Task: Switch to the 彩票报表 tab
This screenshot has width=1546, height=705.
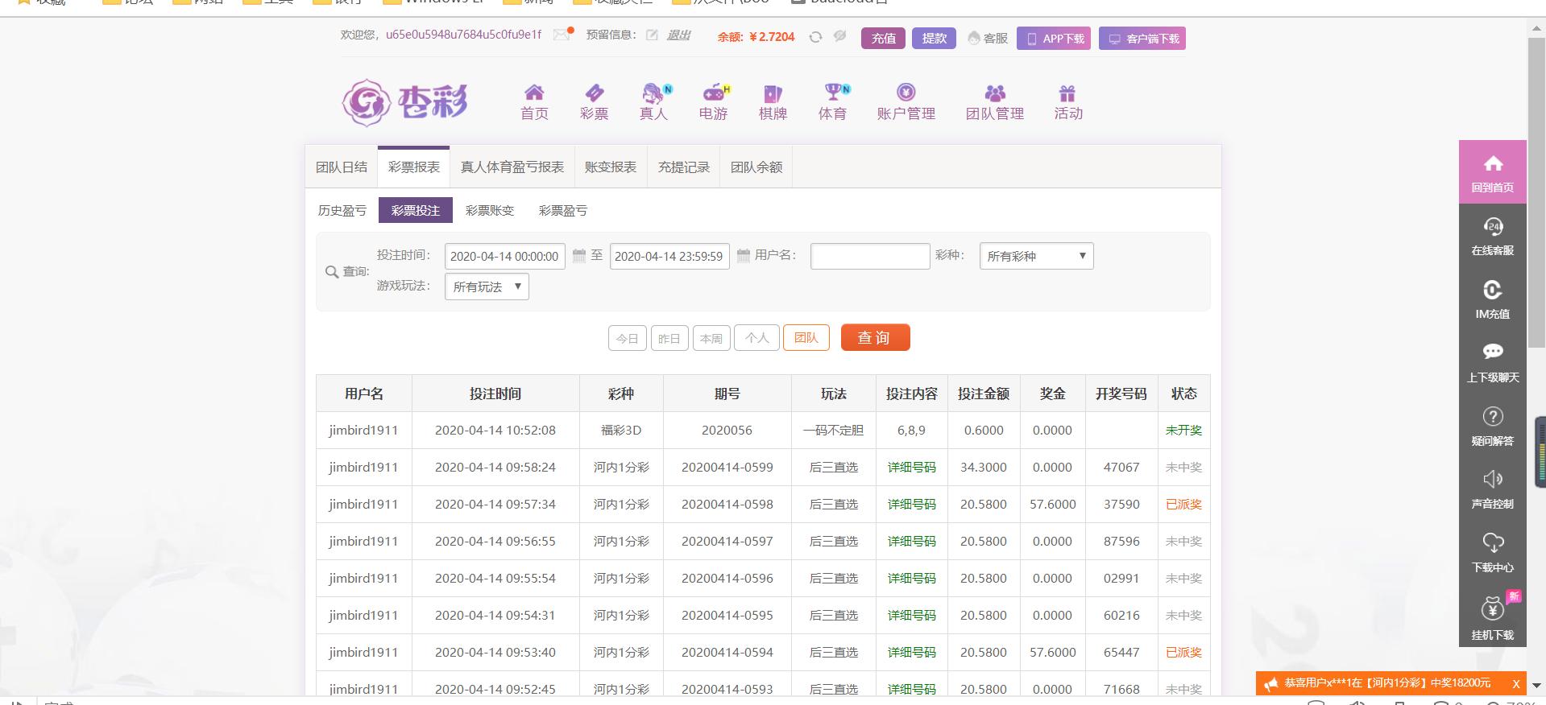Action: click(414, 167)
